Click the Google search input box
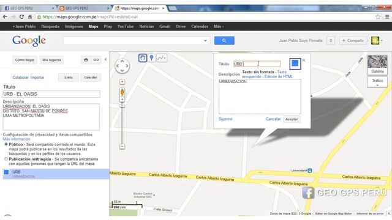This screenshot has height=220, width=392. 136,40
